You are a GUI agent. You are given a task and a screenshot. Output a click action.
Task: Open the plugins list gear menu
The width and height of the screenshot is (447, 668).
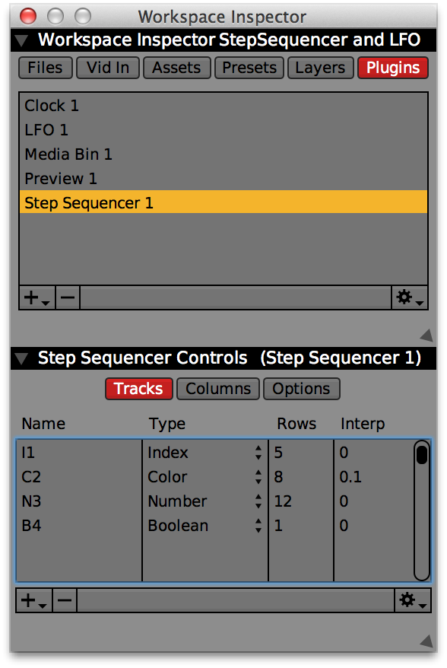pos(410,297)
